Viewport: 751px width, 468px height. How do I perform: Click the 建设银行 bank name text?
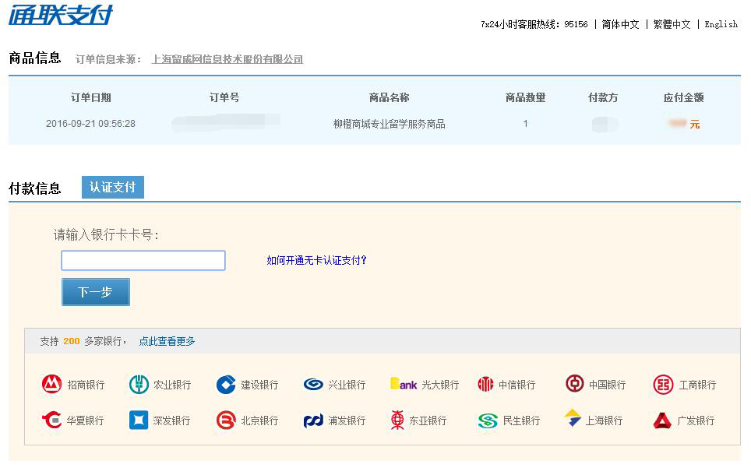[259, 385]
